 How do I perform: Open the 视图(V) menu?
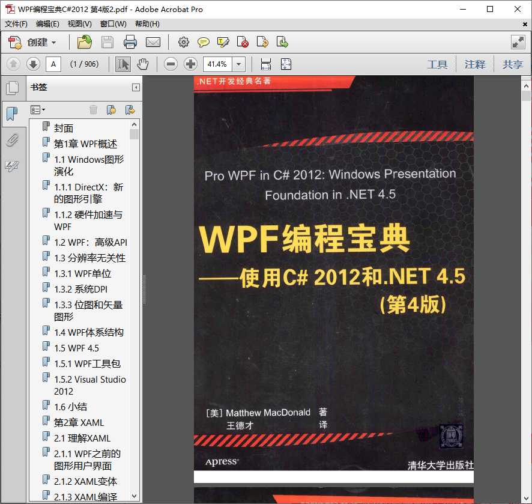79,24
